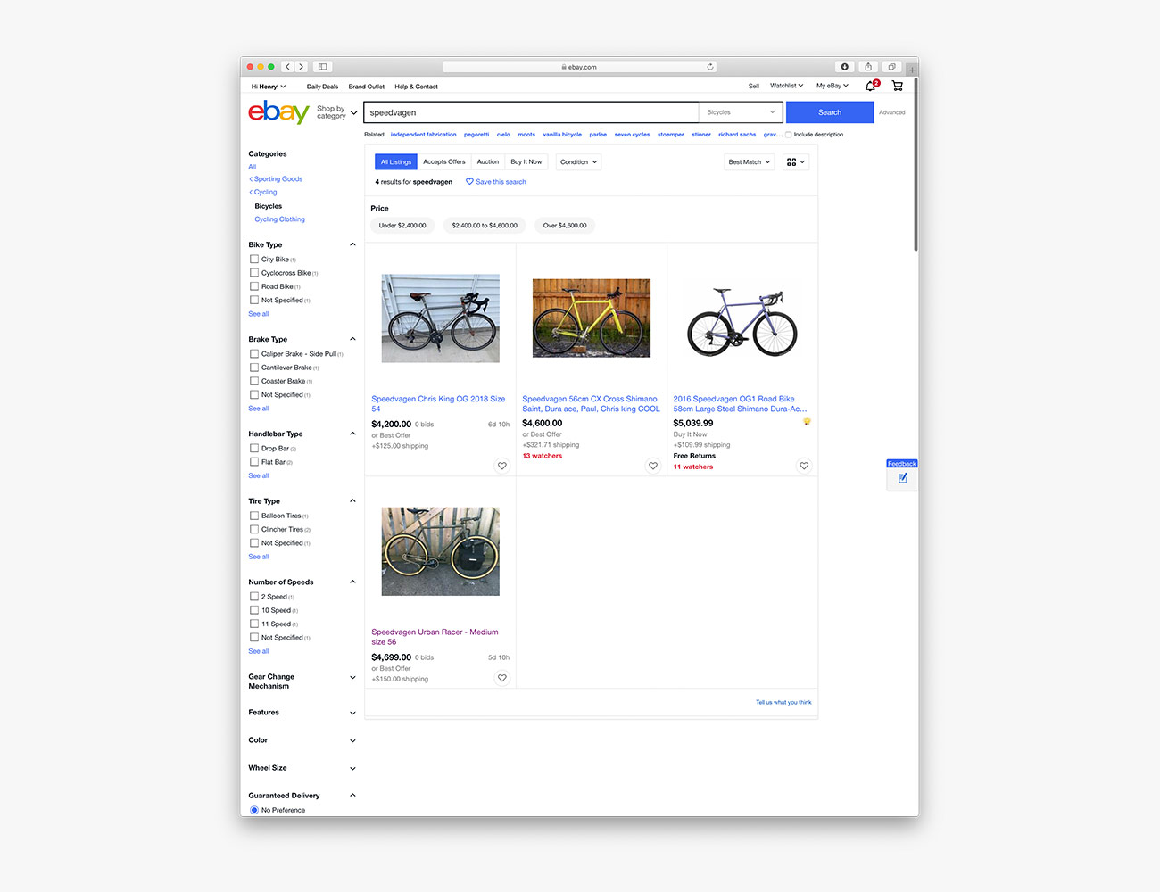Click heart icon on 2016 Speedvagen OG1 listing
1160x892 pixels.
(804, 466)
